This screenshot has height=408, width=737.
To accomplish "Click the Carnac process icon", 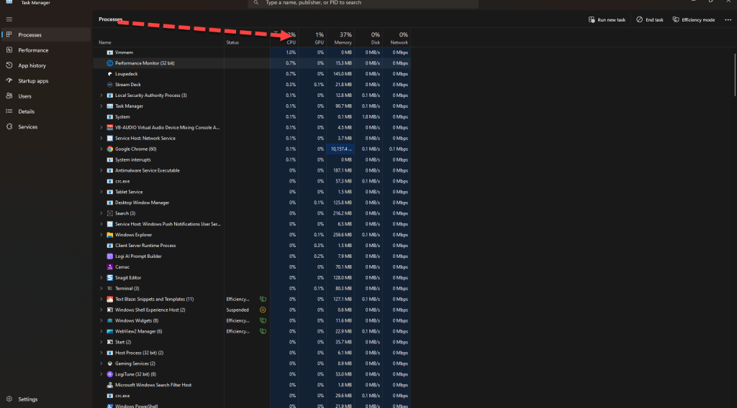I will [109, 266].
